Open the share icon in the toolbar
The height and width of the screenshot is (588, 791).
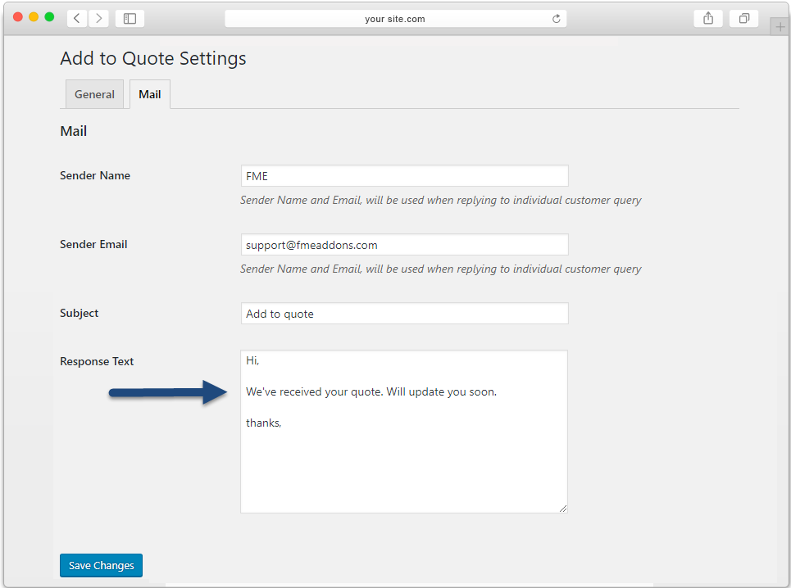tap(708, 19)
